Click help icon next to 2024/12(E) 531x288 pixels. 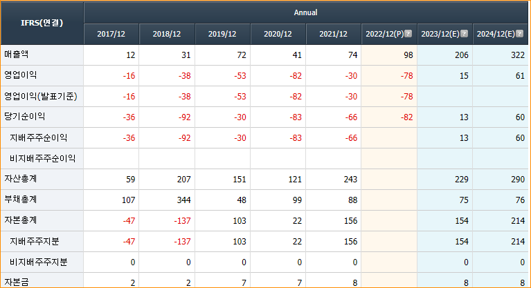click(x=520, y=34)
